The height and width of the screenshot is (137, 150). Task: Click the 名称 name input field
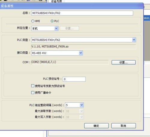click(82, 13)
